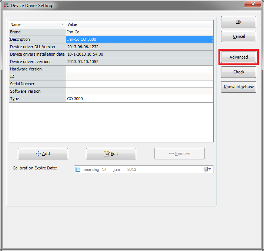The height and width of the screenshot is (251, 264).
Task: Select the 'Inn-Co' brand value cell
Action: (x=140, y=32)
